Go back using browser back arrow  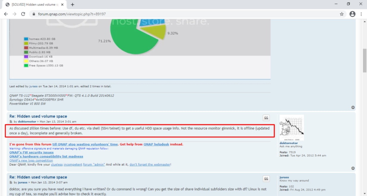point(6,14)
